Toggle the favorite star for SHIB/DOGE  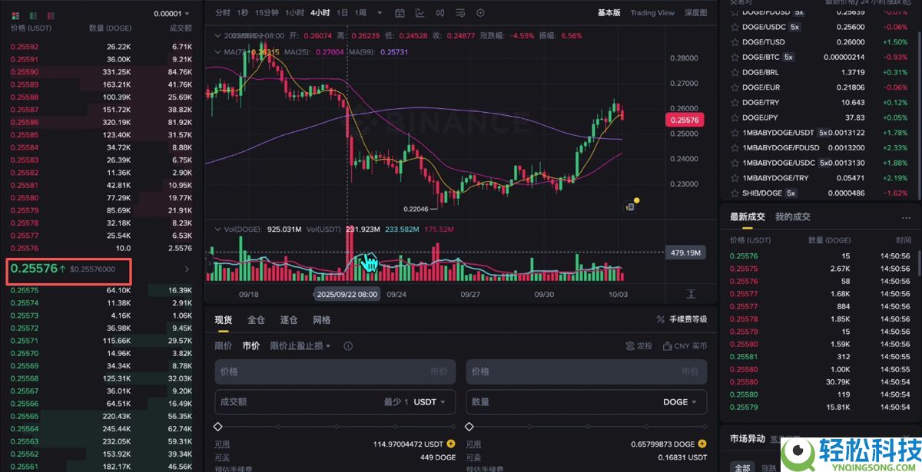click(734, 193)
